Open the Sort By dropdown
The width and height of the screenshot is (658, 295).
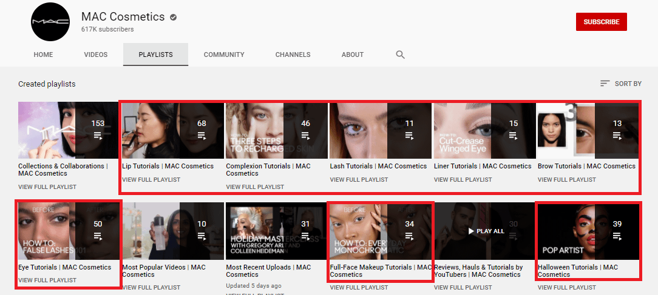[x=621, y=84]
